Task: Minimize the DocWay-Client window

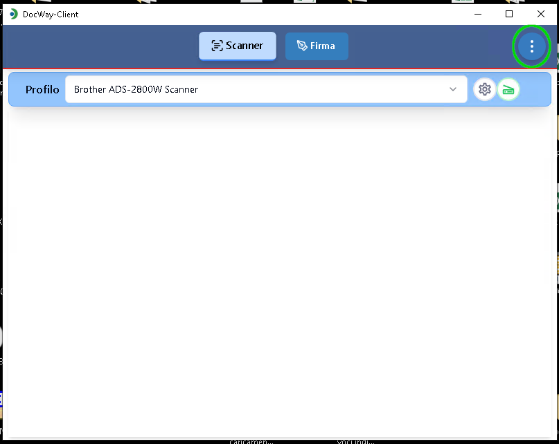Action: tap(477, 14)
